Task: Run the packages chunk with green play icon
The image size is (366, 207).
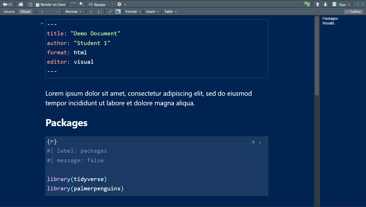Action: (x=260, y=143)
